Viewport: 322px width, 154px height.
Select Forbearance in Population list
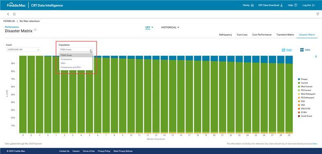tap(76, 59)
